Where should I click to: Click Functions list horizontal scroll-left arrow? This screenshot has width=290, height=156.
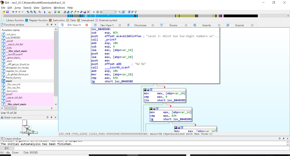pyautogui.click(x=2, y=108)
